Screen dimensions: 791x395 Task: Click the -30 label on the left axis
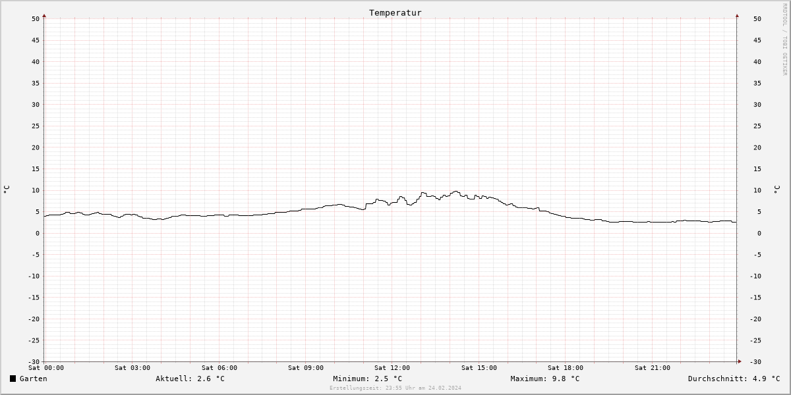click(34, 361)
